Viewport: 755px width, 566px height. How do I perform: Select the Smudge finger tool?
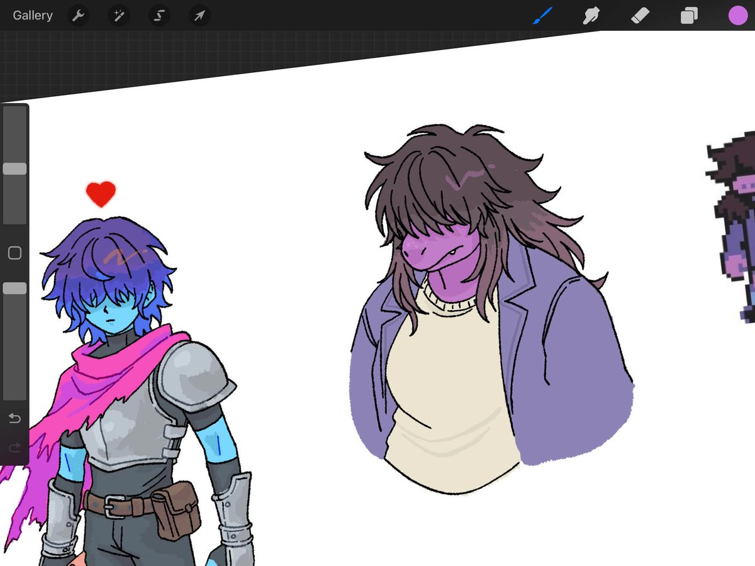tap(591, 15)
